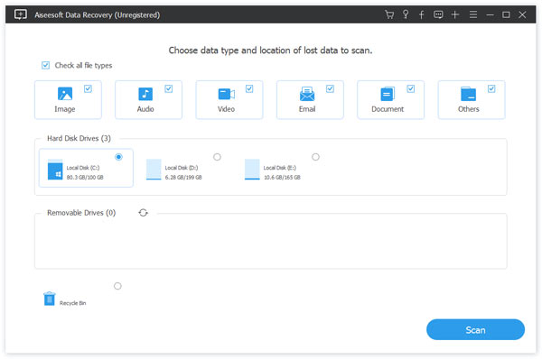
Task: Toggle Check all file types checkbox
Action: pyautogui.click(x=46, y=65)
